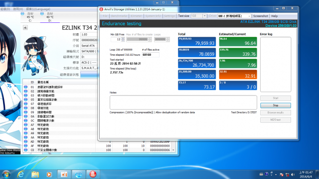This screenshot has height=179, width=319.
Task: Click the 79,959.93 Total tile
Action: point(197,42)
